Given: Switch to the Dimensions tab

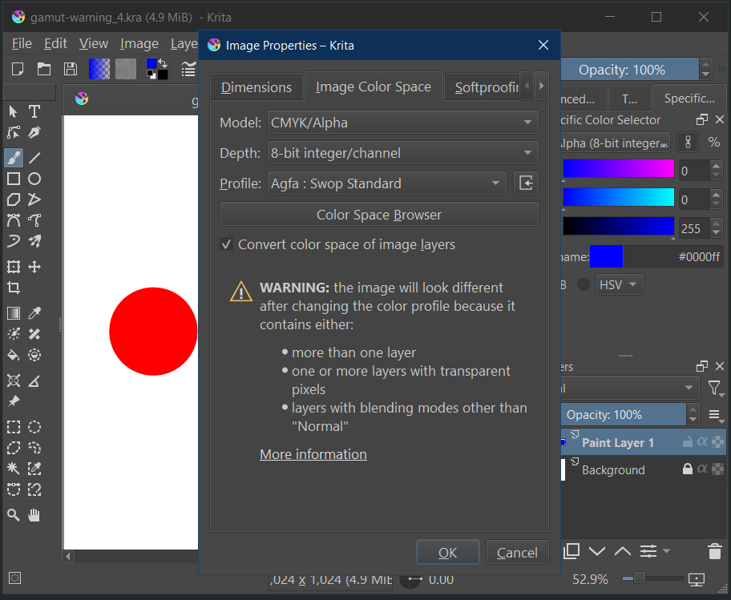Looking at the screenshot, I should (x=256, y=87).
